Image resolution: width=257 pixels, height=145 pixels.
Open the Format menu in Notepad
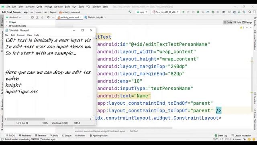pos(21,35)
